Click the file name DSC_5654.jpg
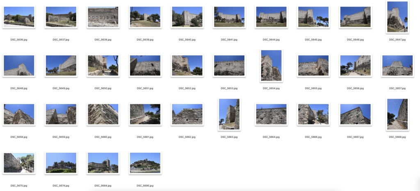Screen dimensions: 420x191 point(272,88)
